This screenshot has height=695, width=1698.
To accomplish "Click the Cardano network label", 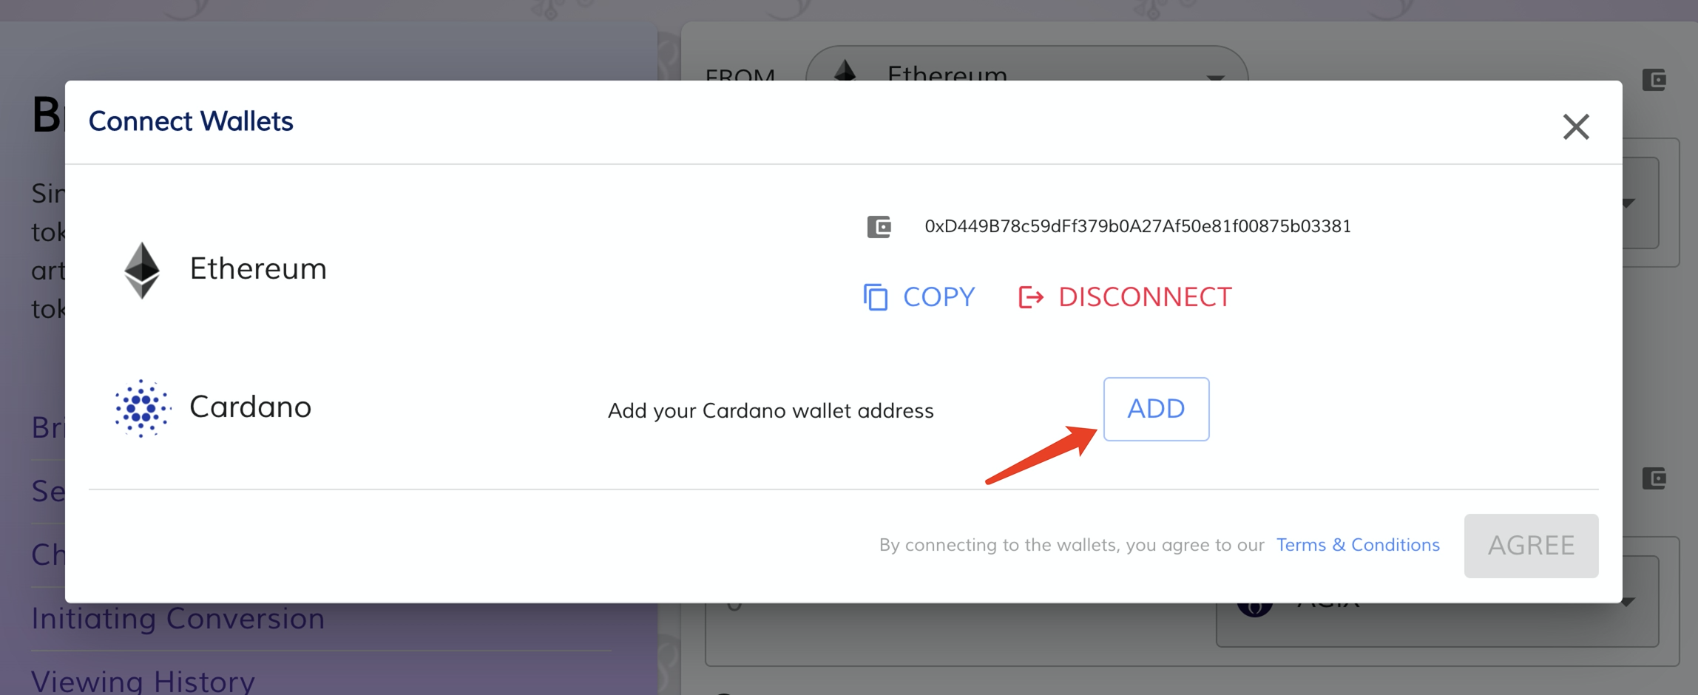I will pyautogui.click(x=250, y=407).
